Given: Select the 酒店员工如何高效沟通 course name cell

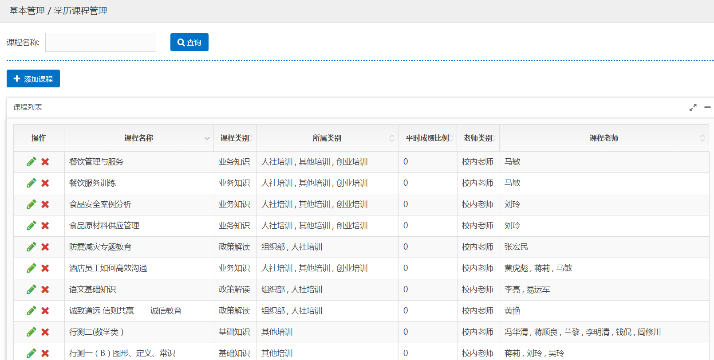Looking at the screenshot, I should (x=139, y=268).
